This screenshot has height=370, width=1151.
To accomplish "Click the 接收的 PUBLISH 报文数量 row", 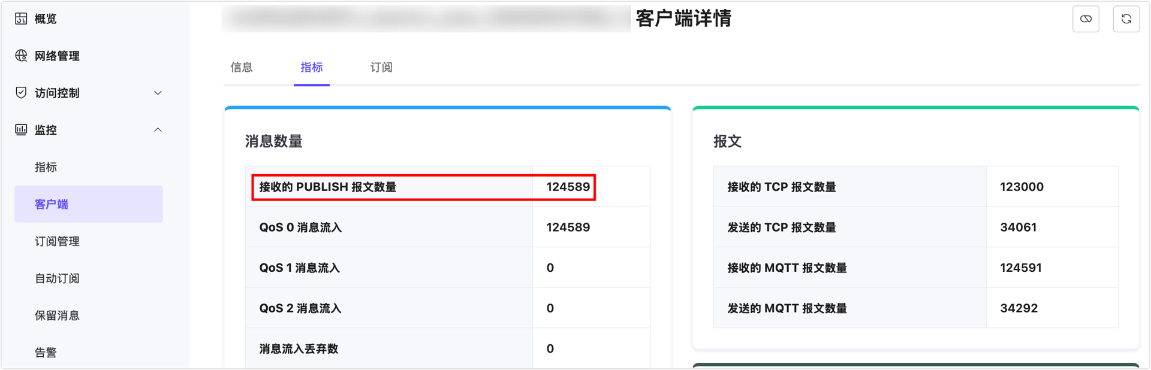I will (x=423, y=187).
